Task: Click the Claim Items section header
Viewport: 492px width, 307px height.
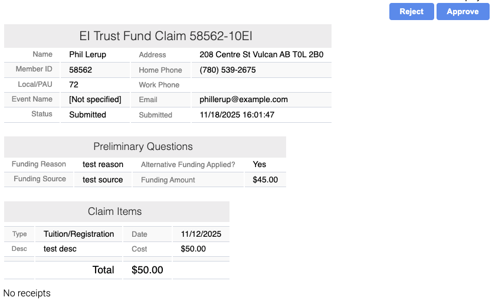Action: (115, 211)
